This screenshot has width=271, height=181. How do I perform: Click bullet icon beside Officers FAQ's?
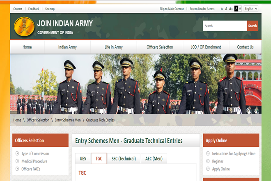coord(17,169)
